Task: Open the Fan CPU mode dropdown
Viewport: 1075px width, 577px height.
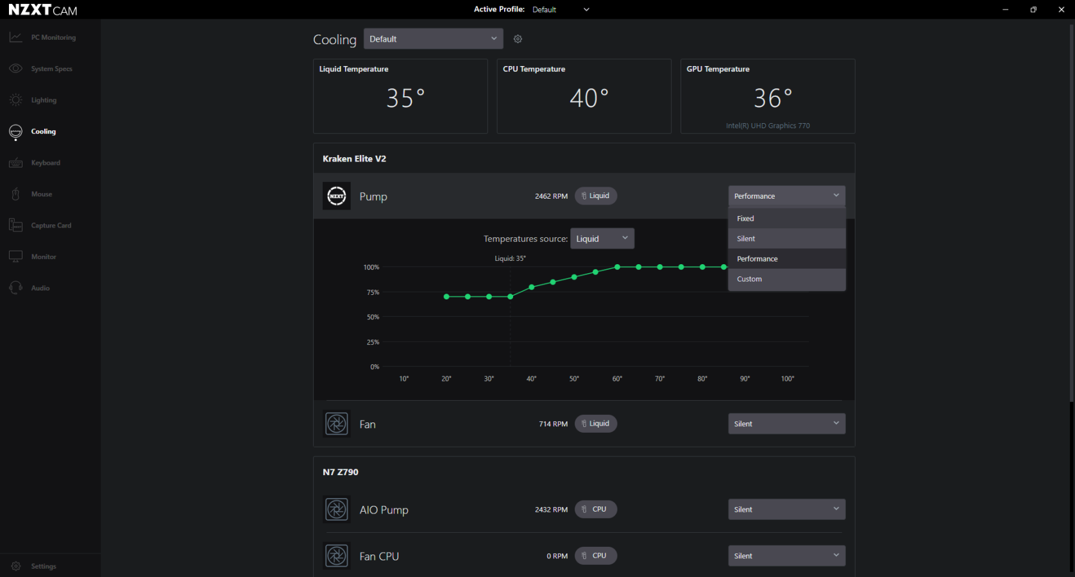Action: coord(786,556)
